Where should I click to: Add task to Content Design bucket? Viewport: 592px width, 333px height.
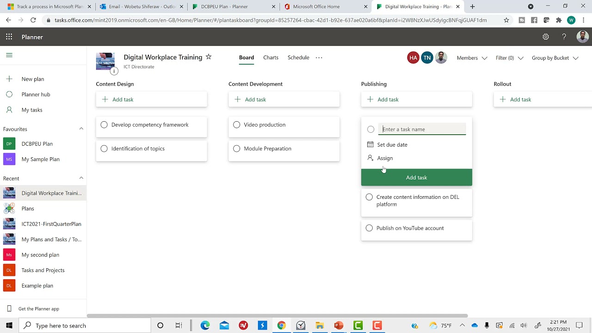152,99
